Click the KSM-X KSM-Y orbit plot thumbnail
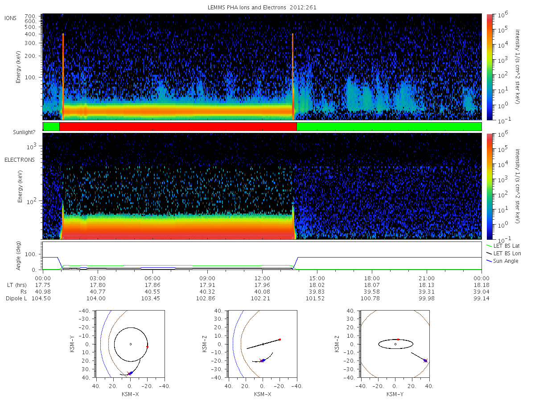The width and height of the screenshot is (535, 401). click(131, 344)
